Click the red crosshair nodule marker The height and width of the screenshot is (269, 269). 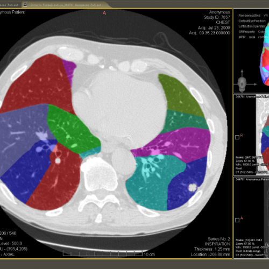pyautogui.click(x=193, y=188)
